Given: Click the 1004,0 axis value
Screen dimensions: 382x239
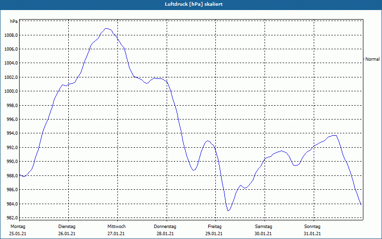Looking at the screenshot, I should [x=11, y=63].
